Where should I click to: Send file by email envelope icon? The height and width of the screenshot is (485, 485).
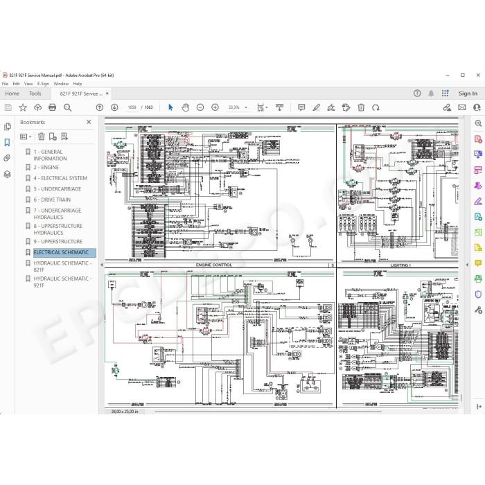click(x=462, y=107)
